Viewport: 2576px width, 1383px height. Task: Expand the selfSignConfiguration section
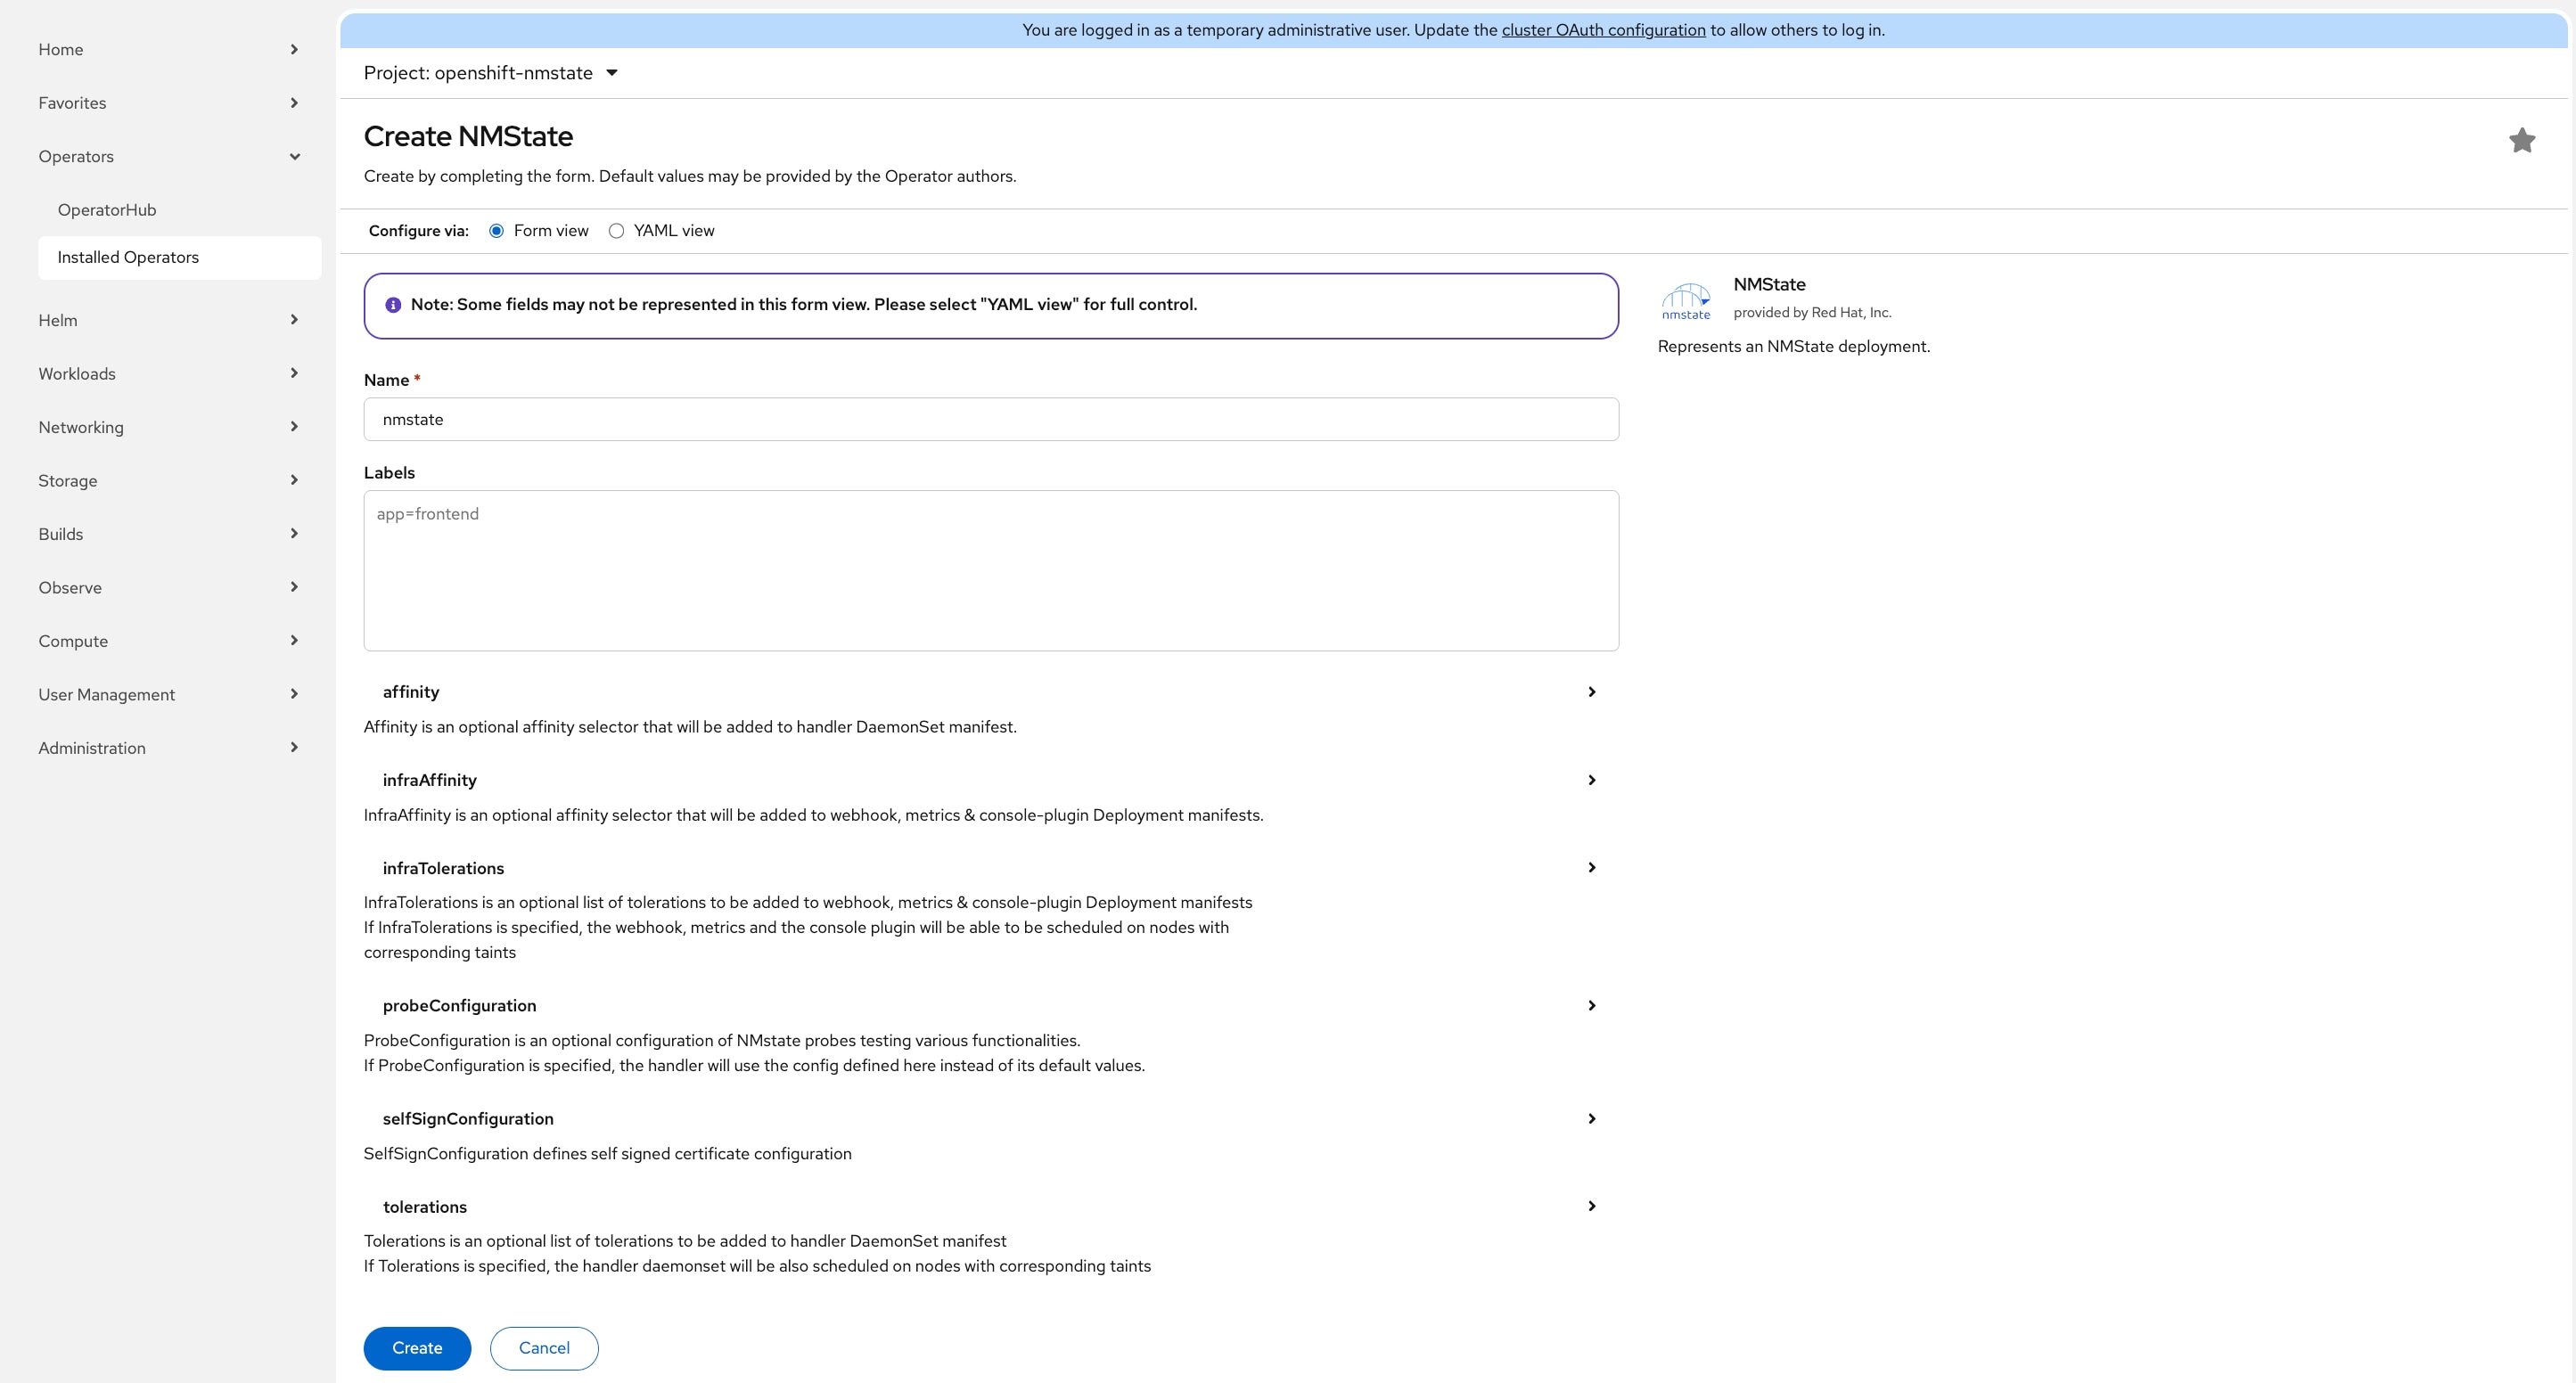click(990, 1118)
